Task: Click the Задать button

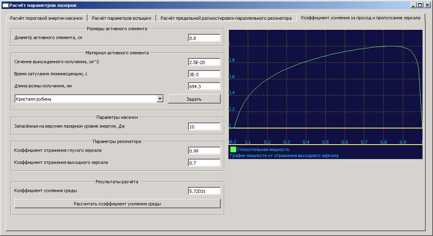Action: tap(194, 99)
